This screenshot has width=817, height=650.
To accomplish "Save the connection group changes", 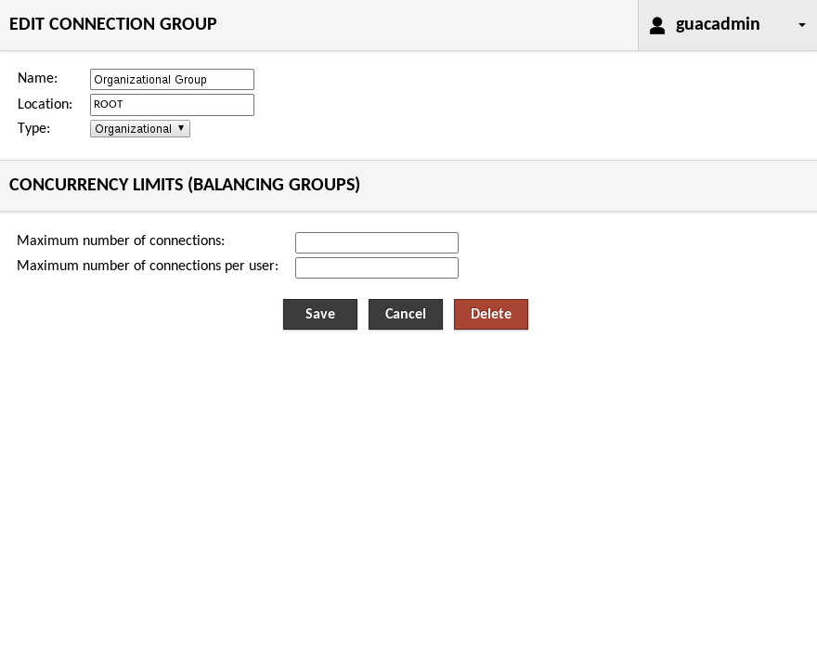I will [x=319, y=314].
